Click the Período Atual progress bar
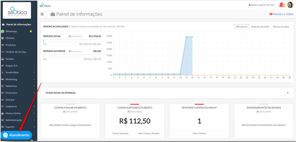Screen dimensions: 296x142 (72, 41)
